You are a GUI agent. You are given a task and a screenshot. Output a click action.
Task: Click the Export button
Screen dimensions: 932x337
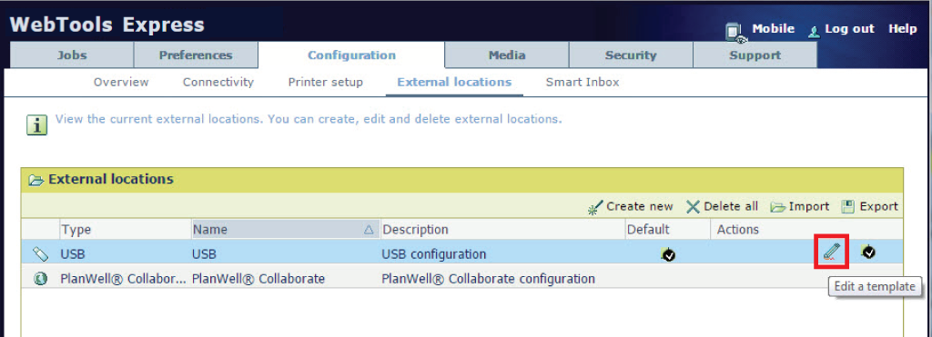[869, 206]
